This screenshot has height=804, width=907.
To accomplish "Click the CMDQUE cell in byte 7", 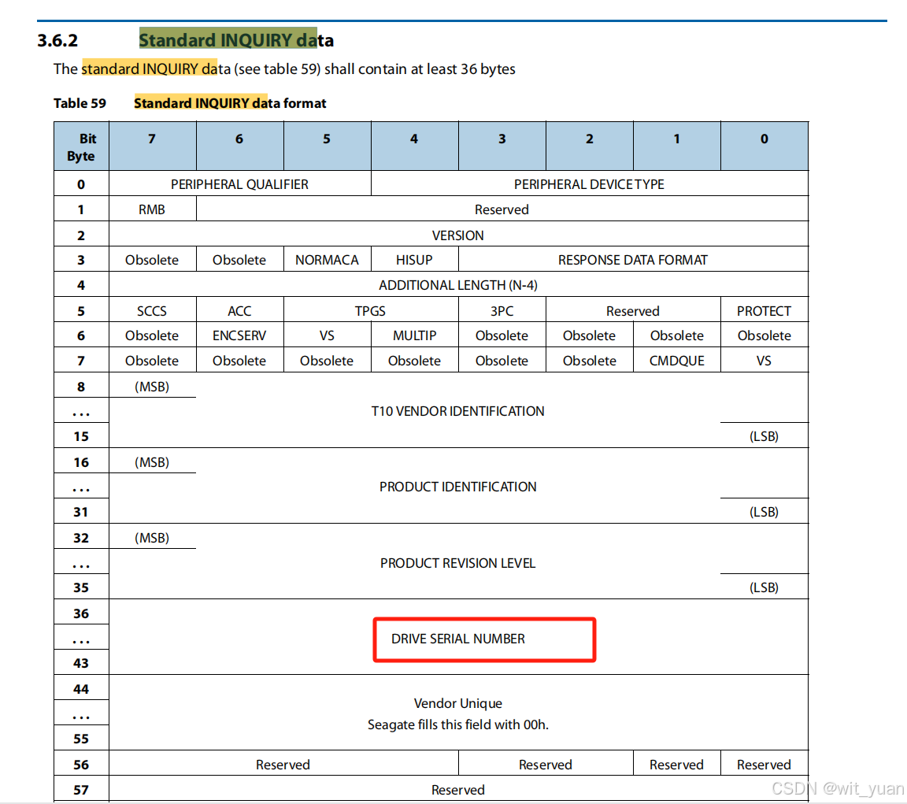I will tap(676, 360).
